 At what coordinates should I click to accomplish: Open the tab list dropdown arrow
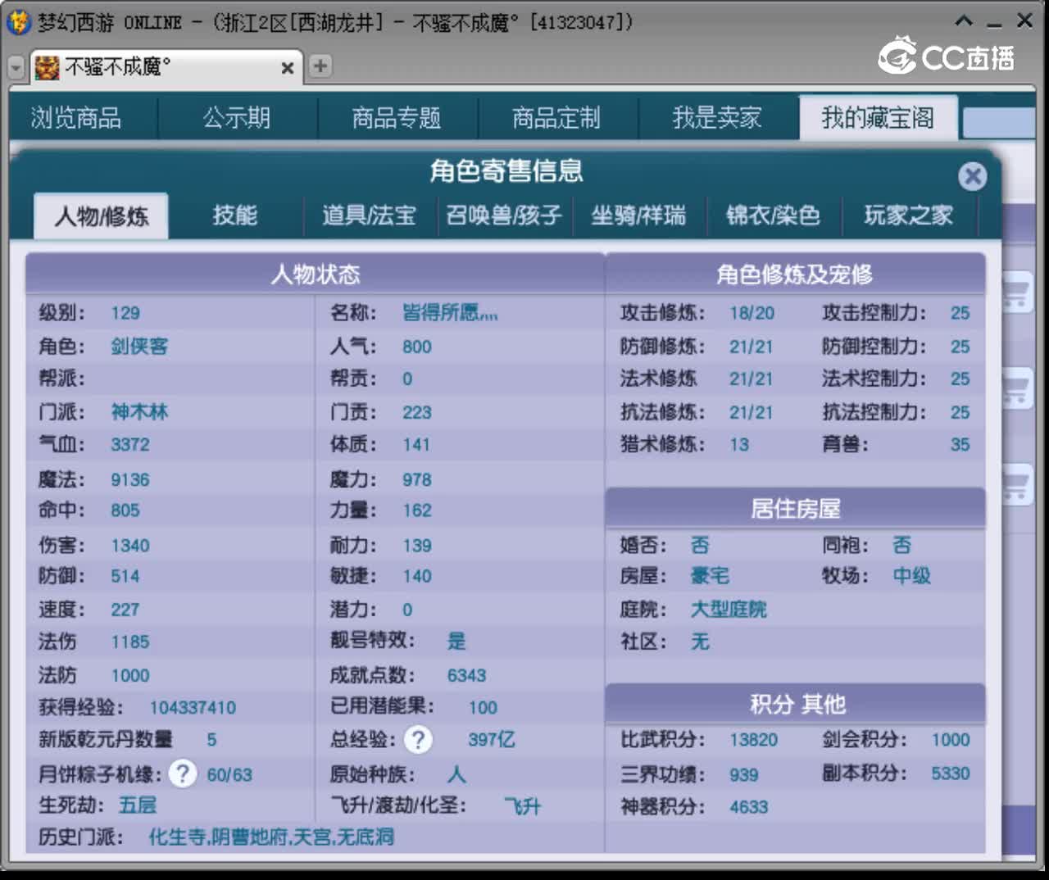point(16,68)
